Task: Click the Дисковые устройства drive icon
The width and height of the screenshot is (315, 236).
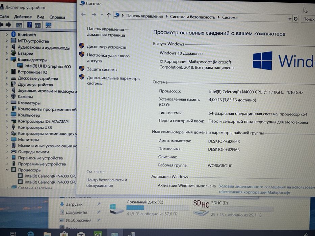Action: pos(14,79)
